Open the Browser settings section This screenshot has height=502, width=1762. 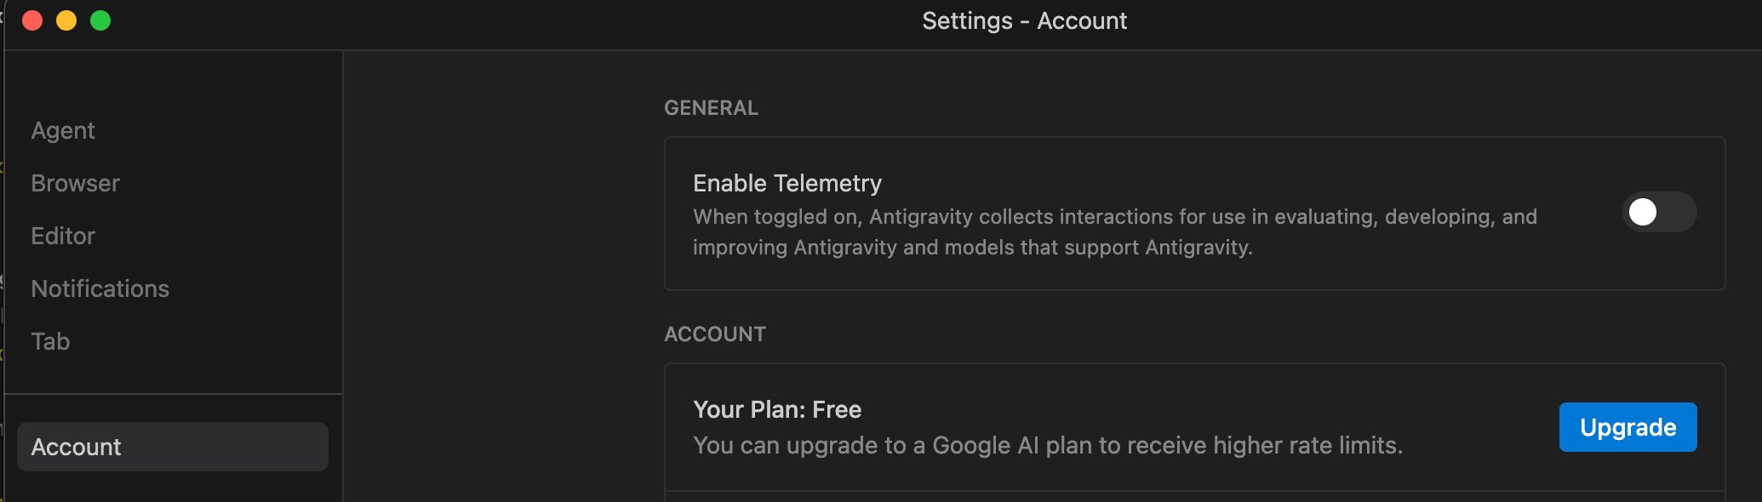75,183
